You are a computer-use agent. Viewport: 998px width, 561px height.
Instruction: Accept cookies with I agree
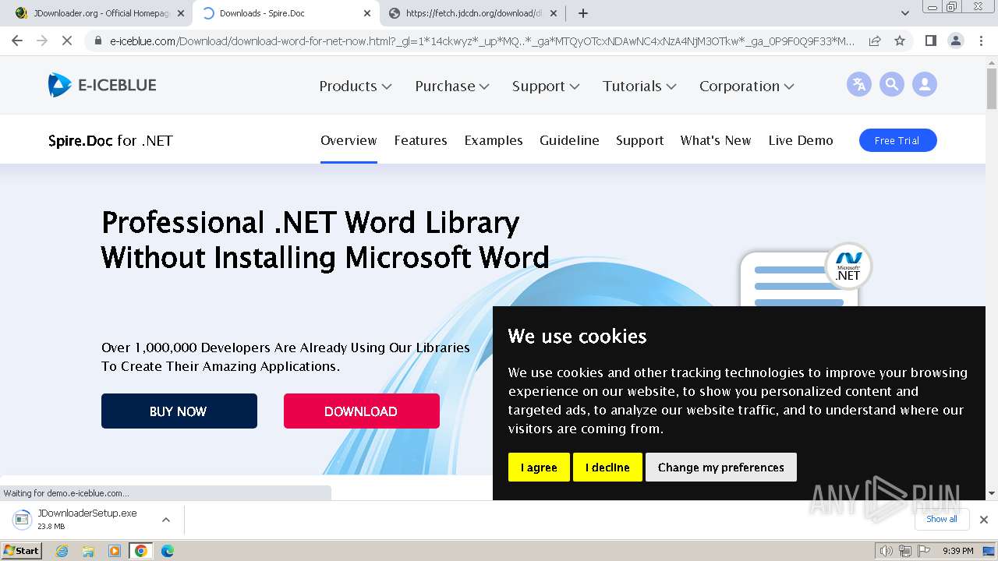539,467
